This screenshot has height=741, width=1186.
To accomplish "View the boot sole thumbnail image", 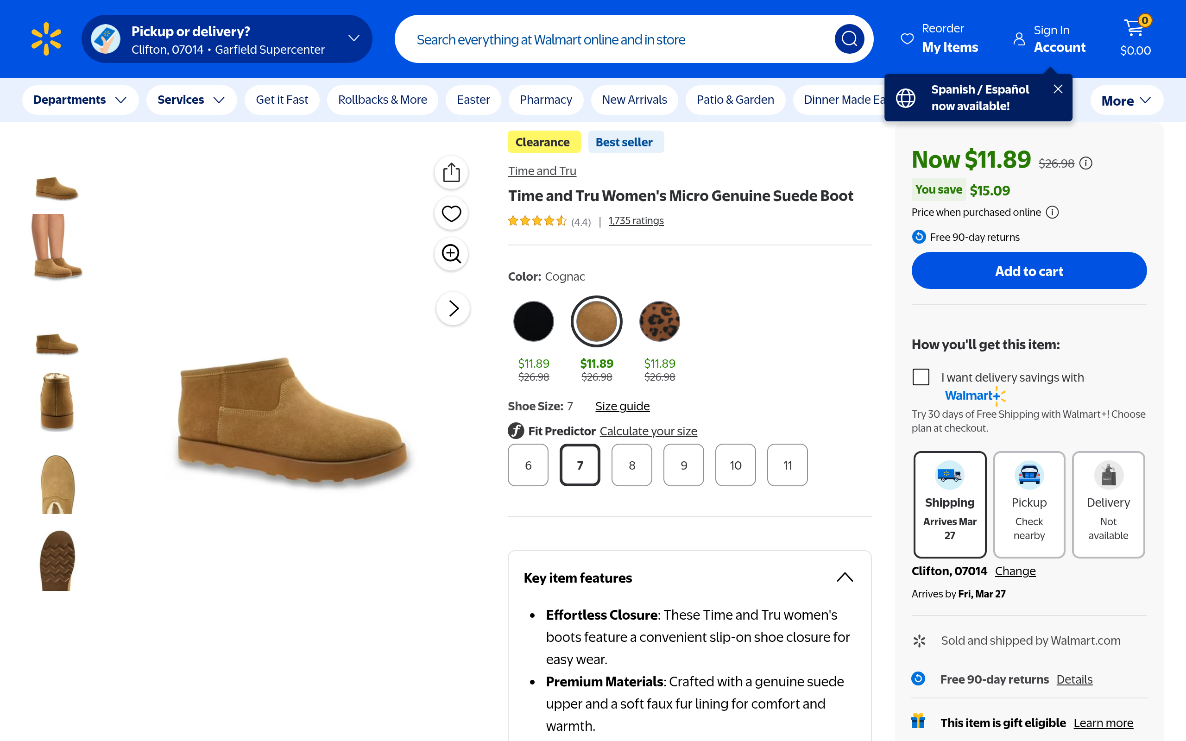I will pyautogui.click(x=57, y=560).
